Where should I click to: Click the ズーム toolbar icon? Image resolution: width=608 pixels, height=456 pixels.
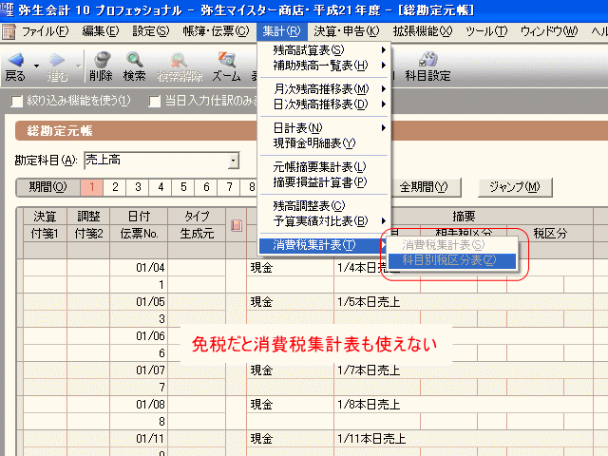226,59
